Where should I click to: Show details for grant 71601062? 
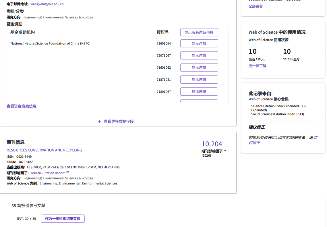[199, 68]
